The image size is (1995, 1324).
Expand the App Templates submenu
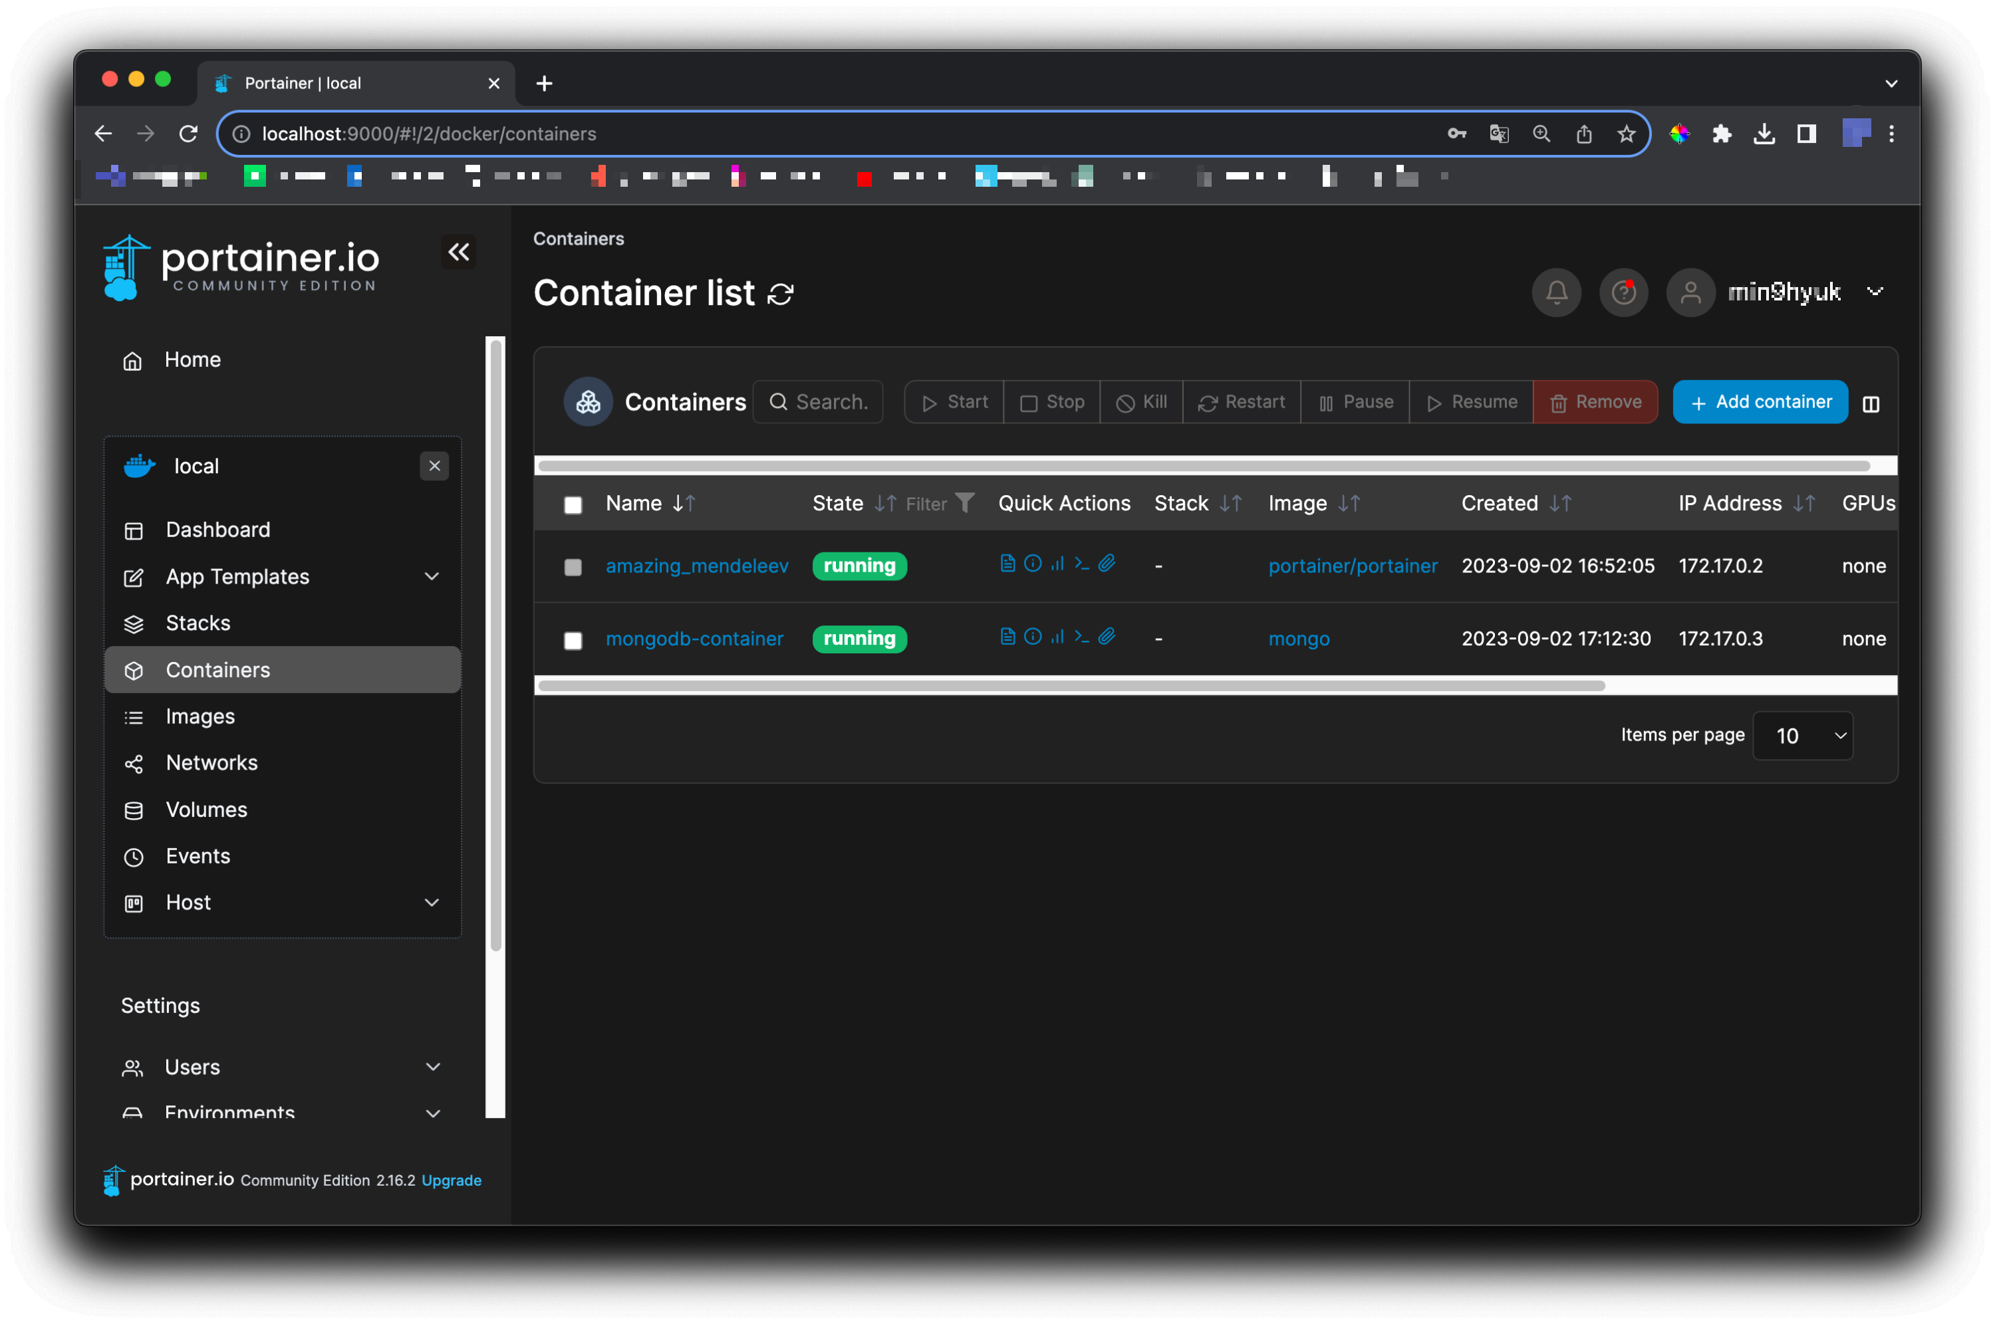pyautogui.click(x=432, y=577)
